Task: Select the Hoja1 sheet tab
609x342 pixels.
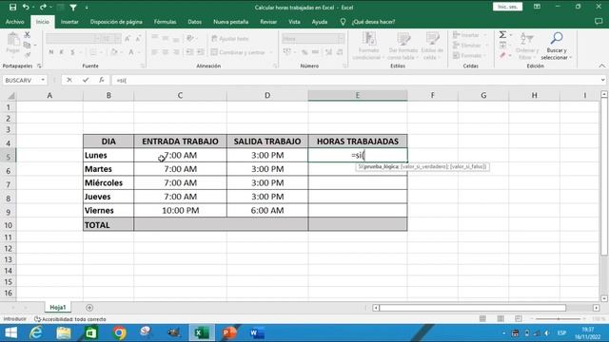Action: point(58,307)
